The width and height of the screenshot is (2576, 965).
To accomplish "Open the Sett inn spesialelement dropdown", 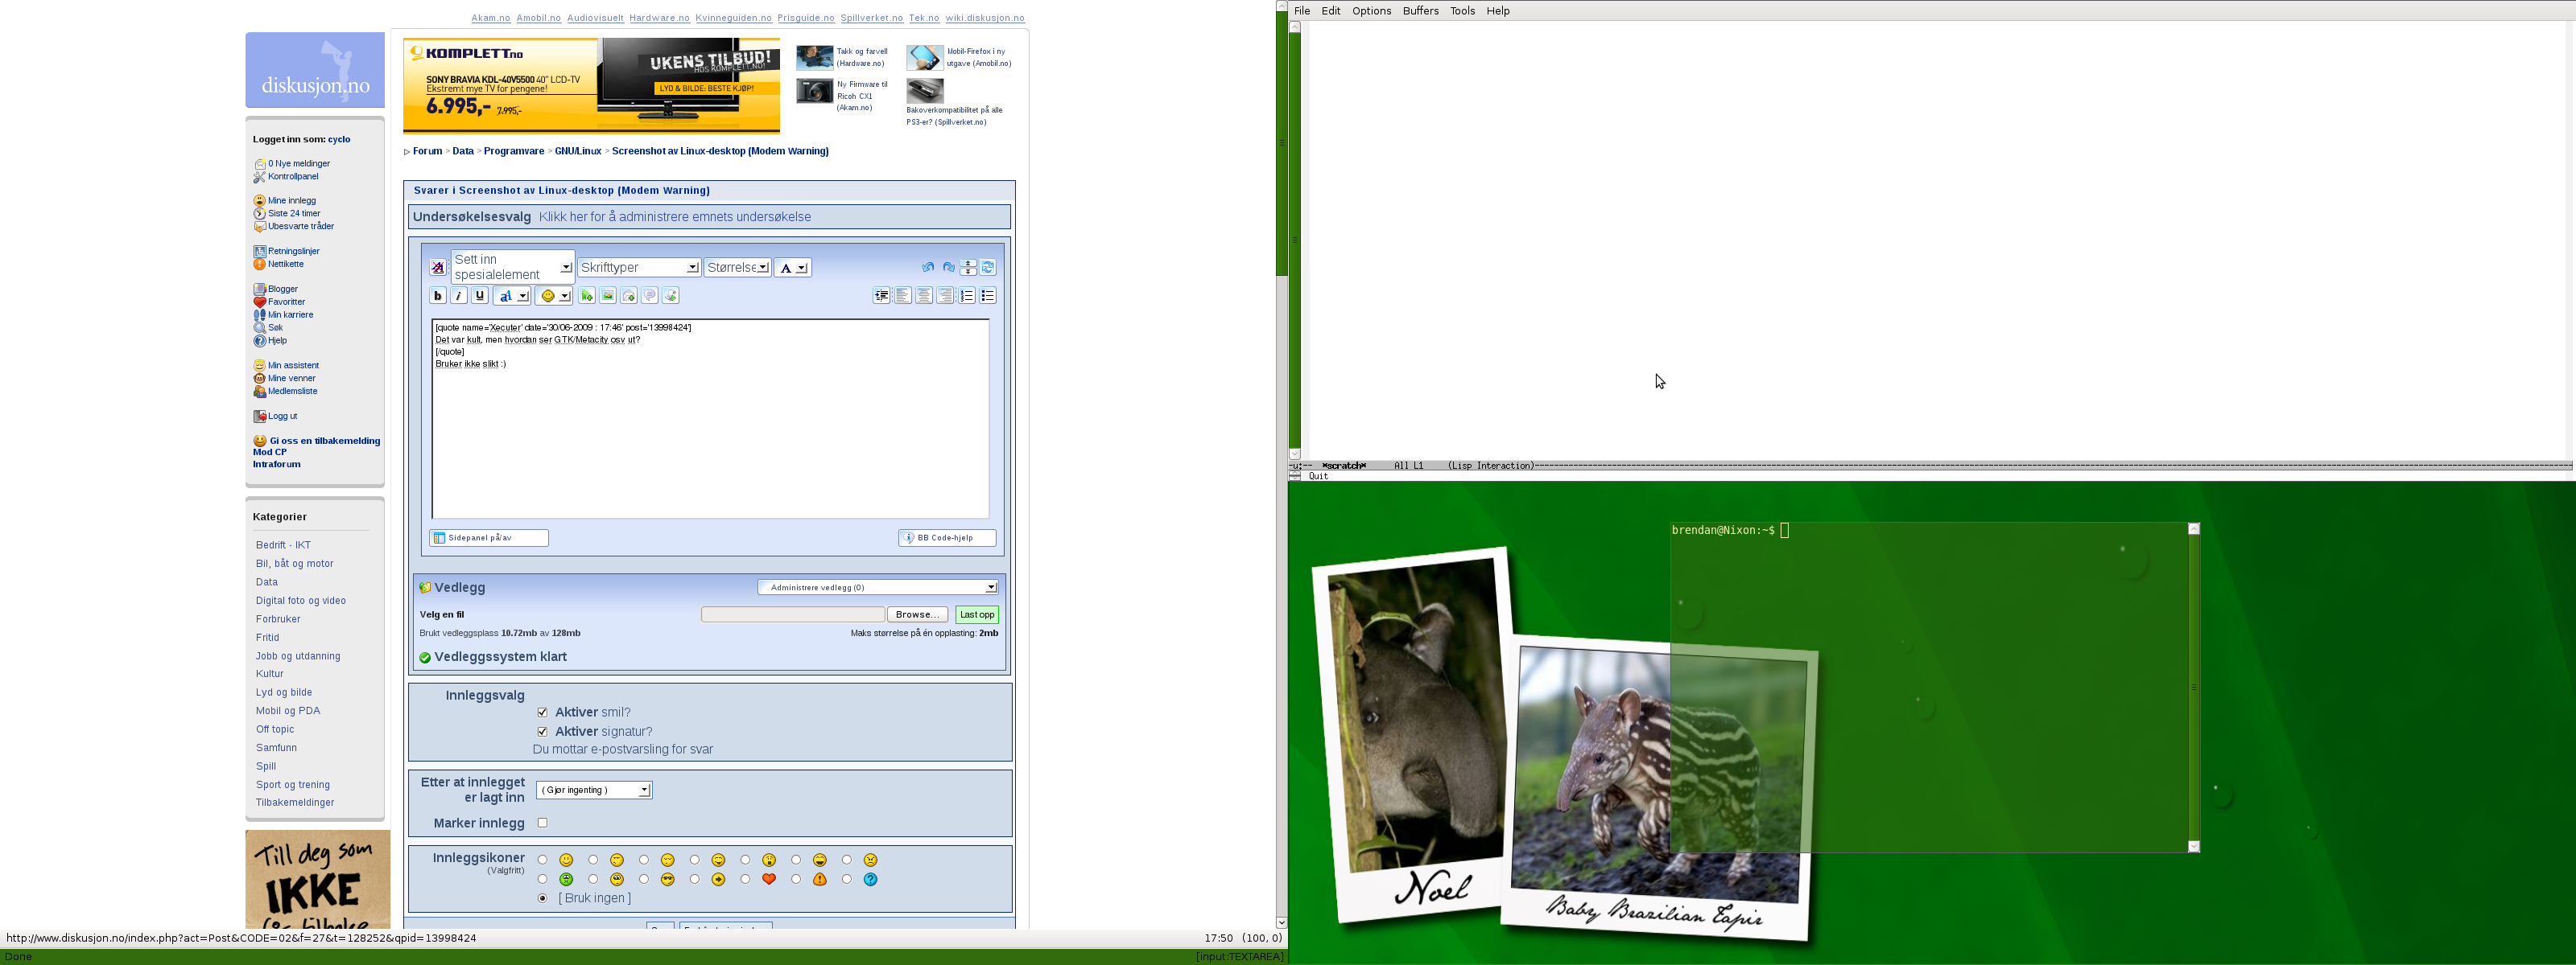I will pyautogui.click(x=513, y=267).
